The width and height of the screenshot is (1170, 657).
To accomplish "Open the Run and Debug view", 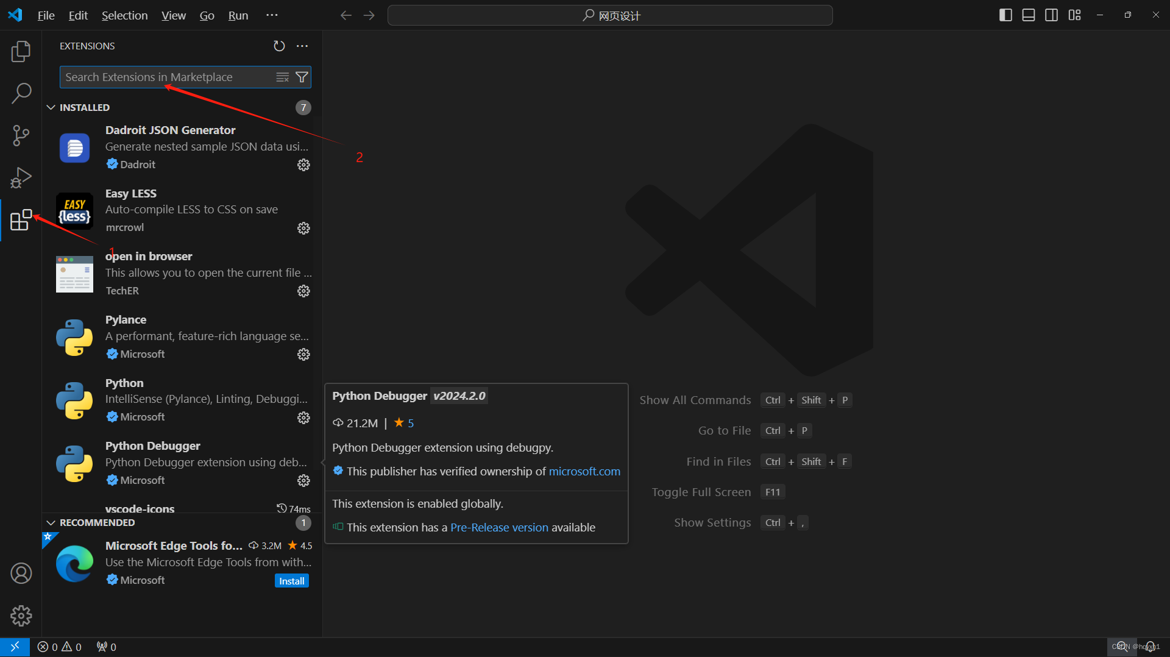I will click(21, 177).
